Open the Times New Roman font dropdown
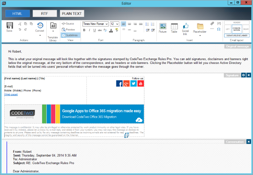 click(x=95, y=24)
